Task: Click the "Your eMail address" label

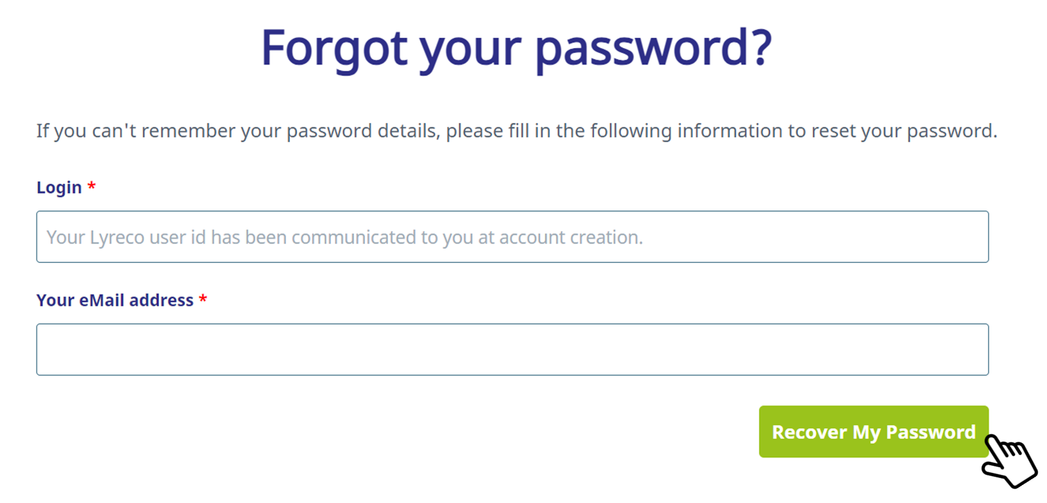Action: point(115,300)
